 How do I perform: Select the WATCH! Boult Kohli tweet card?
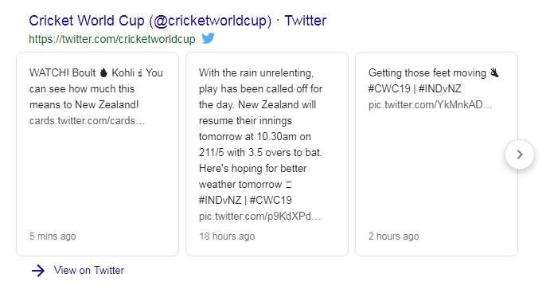tap(98, 154)
